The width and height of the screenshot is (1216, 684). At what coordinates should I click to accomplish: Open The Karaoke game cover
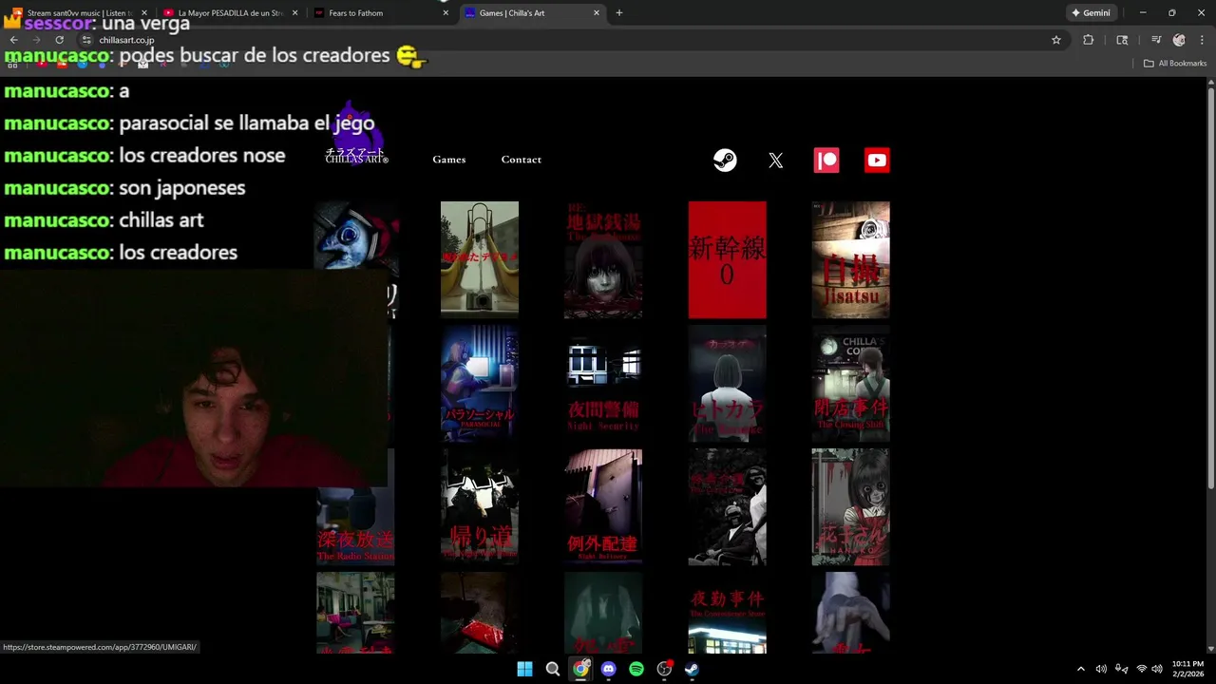point(727,383)
